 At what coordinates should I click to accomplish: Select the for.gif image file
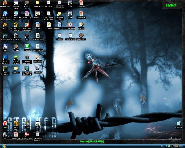[x=38, y=26]
